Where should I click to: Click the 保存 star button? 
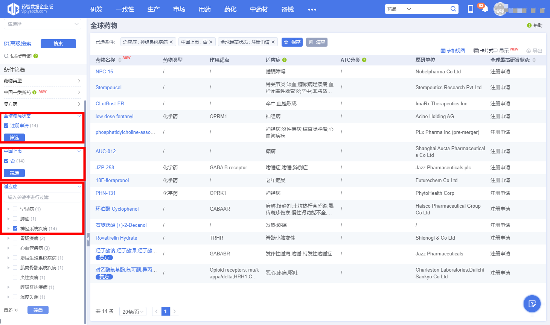[x=292, y=42]
